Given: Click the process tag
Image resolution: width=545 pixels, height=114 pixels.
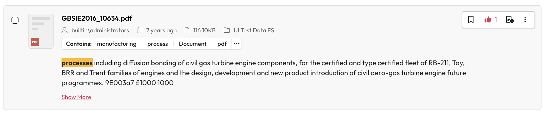Looking at the screenshot, I should pyautogui.click(x=157, y=44).
